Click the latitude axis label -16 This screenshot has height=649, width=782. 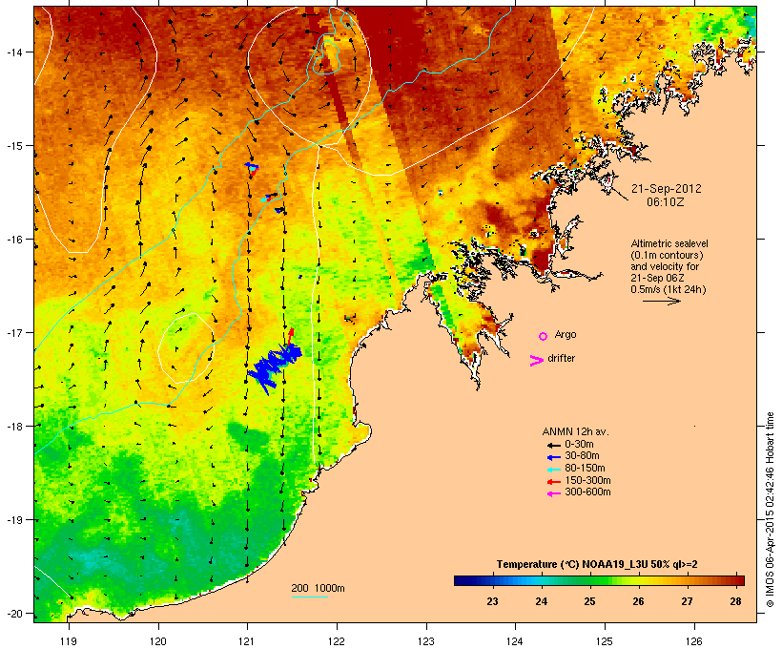pyautogui.click(x=13, y=240)
